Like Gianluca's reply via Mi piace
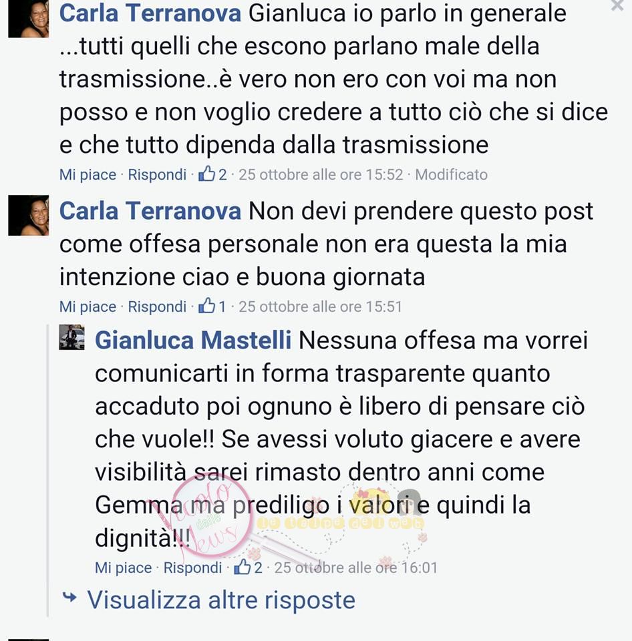Viewport: 632px width, 641px height. pyautogui.click(x=123, y=568)
